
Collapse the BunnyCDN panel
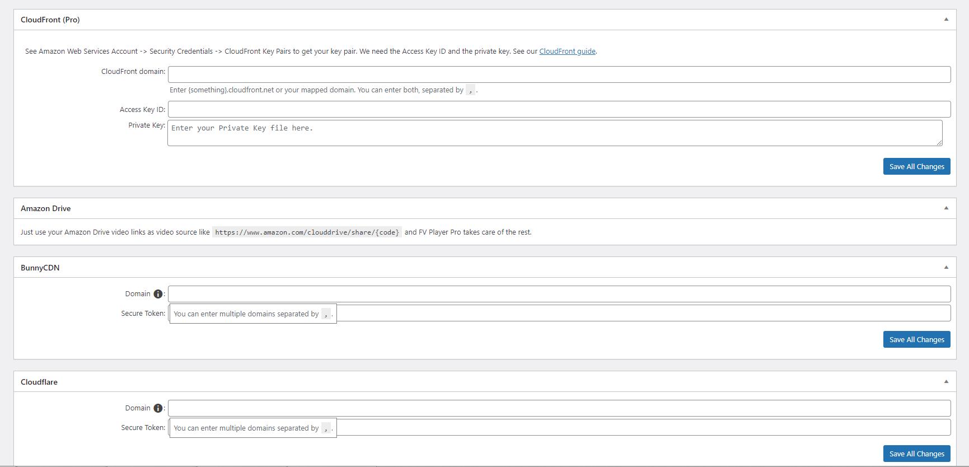tap(946, 268)
